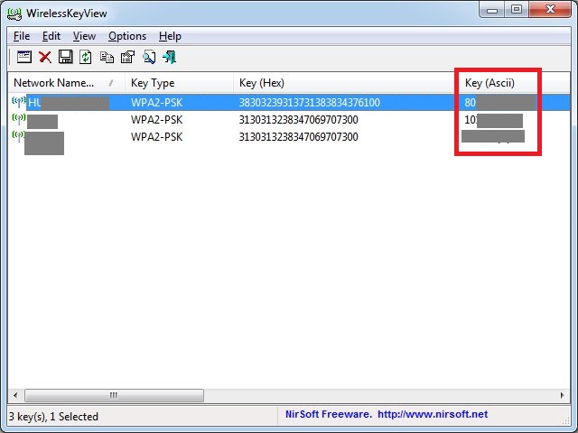Open the Advanced Options toolbar icon
The image size is (578, 433).
(24, 57)
